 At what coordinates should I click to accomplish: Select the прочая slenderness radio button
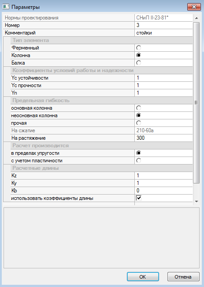(138, 123)
